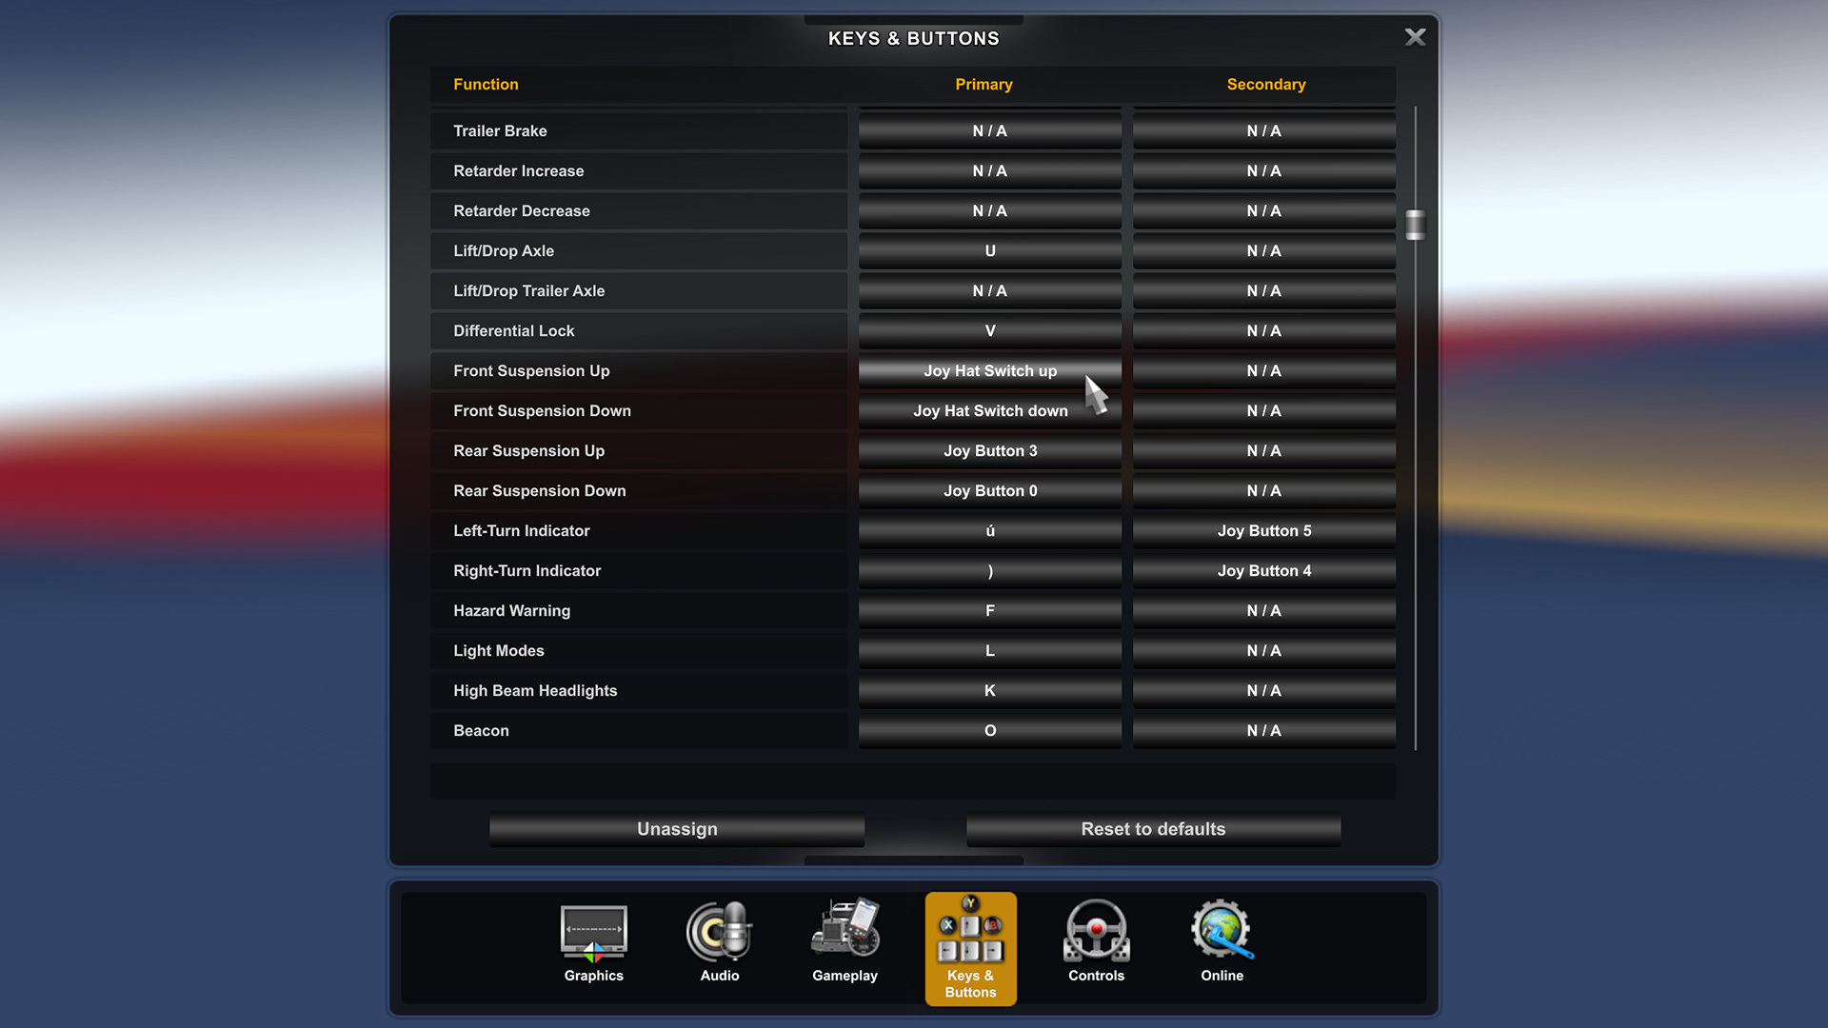Click the Rear Suspension Up Joy Button 3 binding

989,450
